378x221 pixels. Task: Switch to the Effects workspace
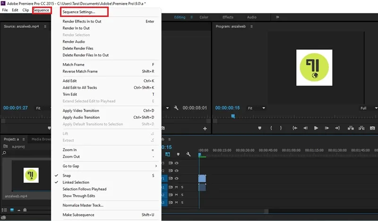pos(228,17)
